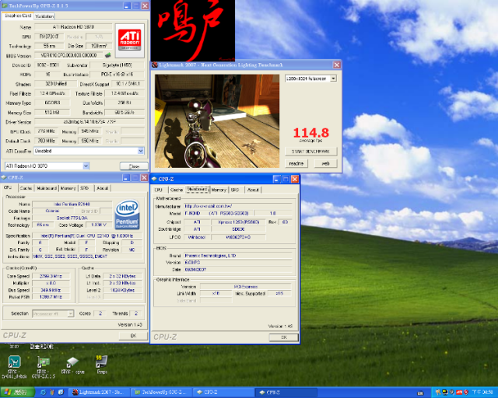
Task: Click the GPU-Z title bar icon
Action: (x=4, y=5)
